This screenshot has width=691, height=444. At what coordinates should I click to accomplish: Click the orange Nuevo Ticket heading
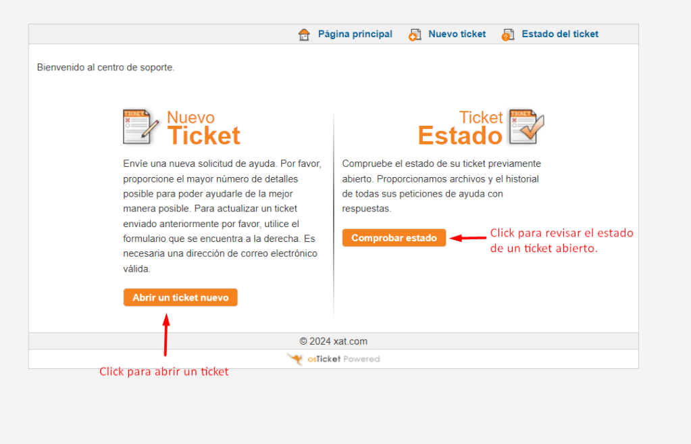click(x=203, y=128)
